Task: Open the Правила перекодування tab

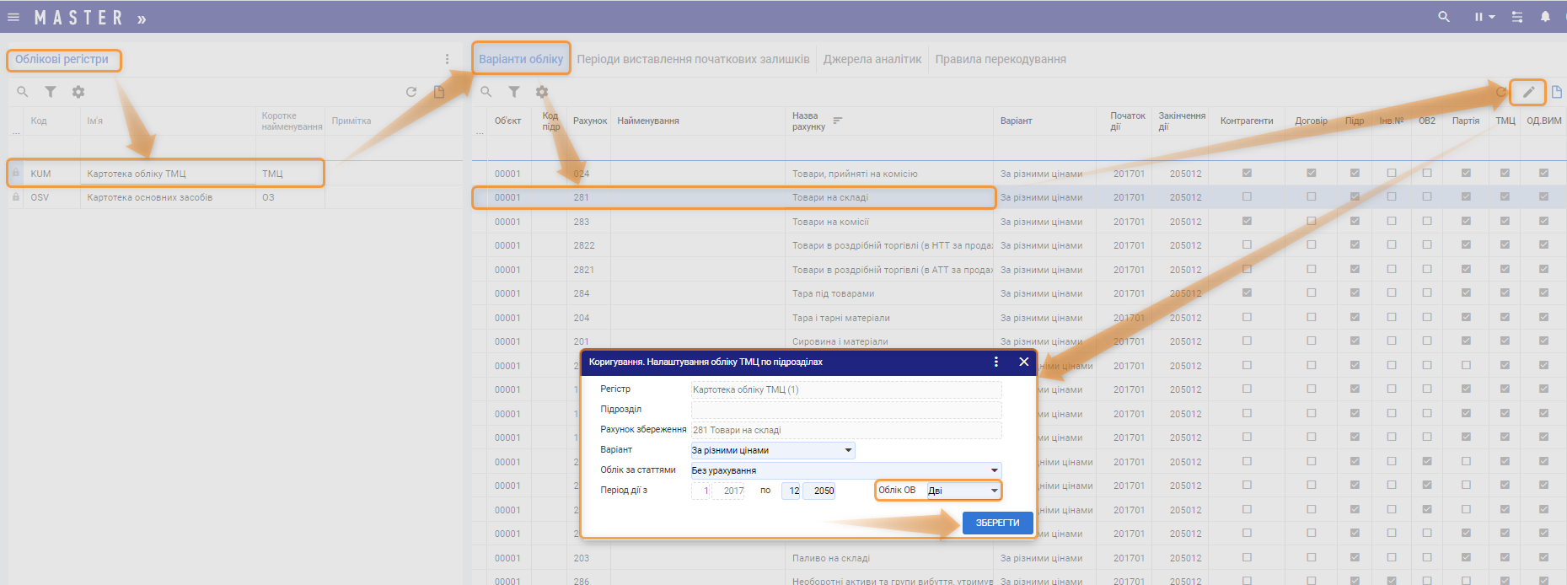Action: (x=1001, y=59)
